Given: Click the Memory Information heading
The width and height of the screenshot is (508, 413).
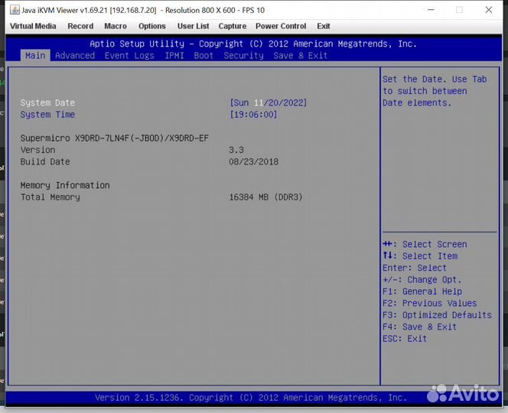Looking at the screenshot, I should 65,185.
